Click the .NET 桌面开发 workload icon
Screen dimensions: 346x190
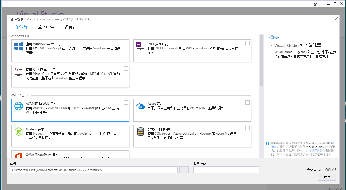(140, 46)
